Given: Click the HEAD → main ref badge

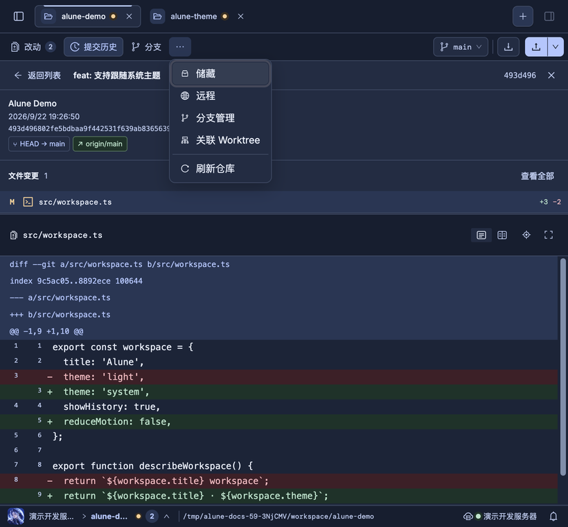Looking at the screenshot, I should 39,144.
